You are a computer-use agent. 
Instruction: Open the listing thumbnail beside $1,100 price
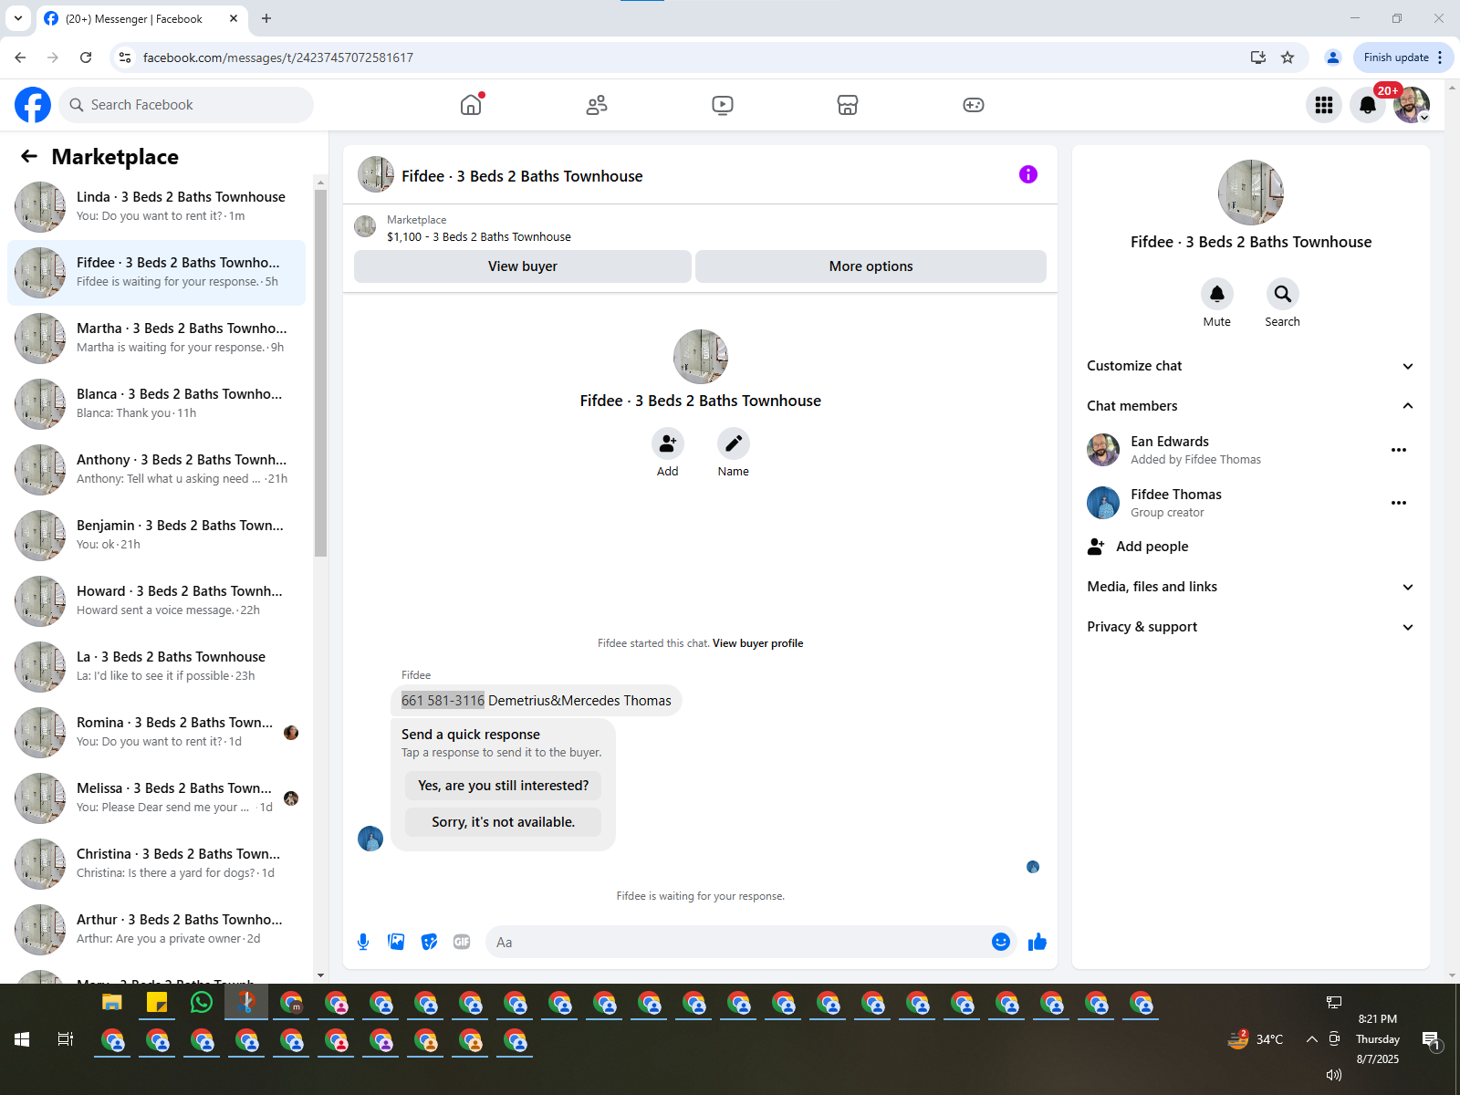pyautogui.click(x=365, y=226)
